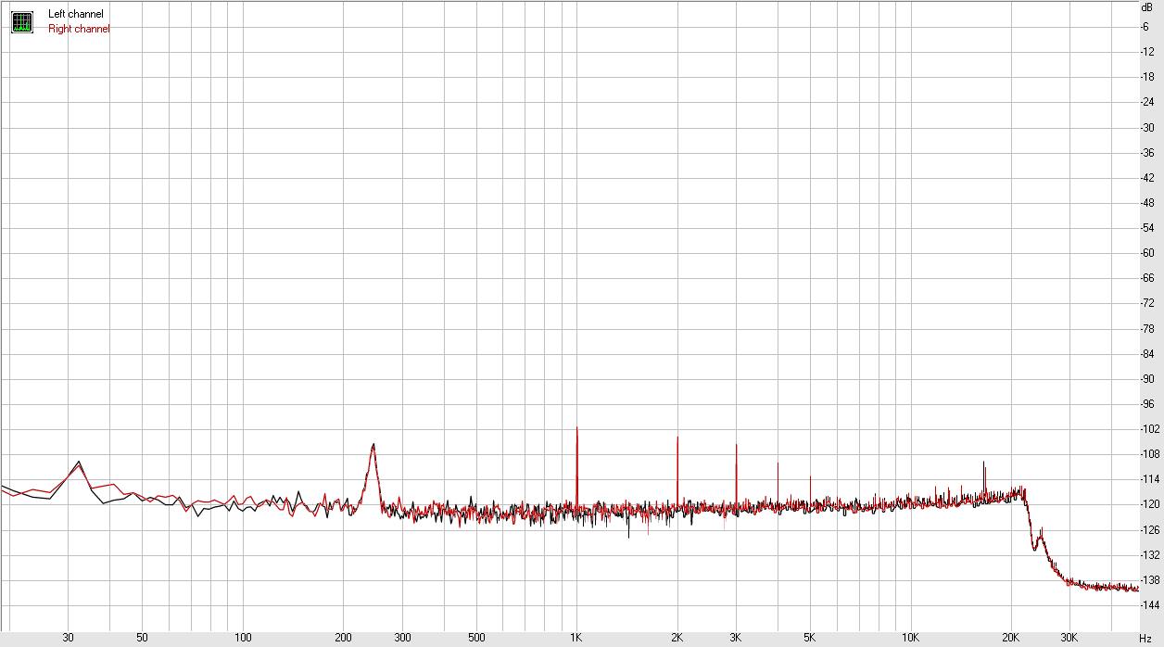Click the 20K frequency label

point(1011,638)
